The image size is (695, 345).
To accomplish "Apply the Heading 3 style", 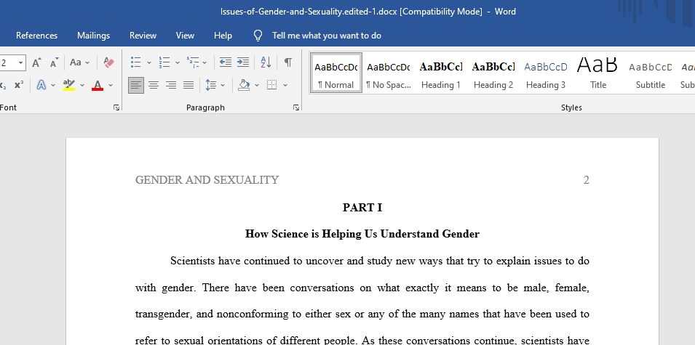I will [546, 73].
